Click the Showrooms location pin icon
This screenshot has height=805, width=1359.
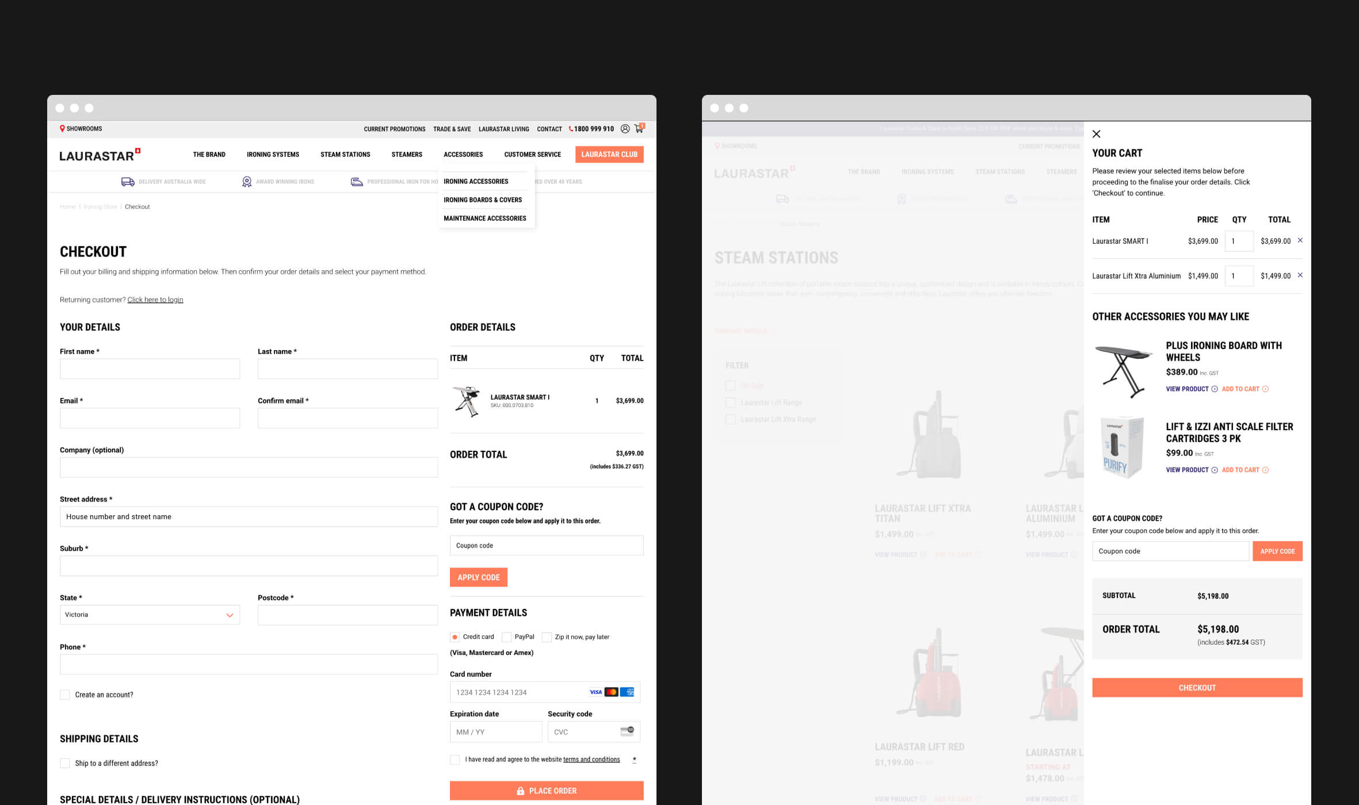pos(62,129)
